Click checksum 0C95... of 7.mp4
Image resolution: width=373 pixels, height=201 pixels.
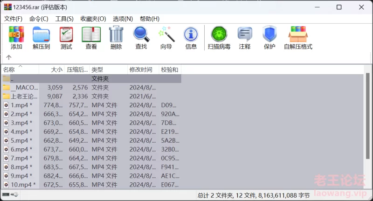[x=170, y=158]
